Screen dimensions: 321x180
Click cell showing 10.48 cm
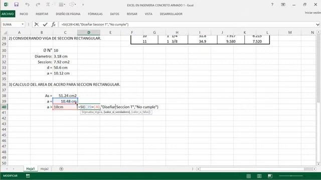(x=65, y=101)
